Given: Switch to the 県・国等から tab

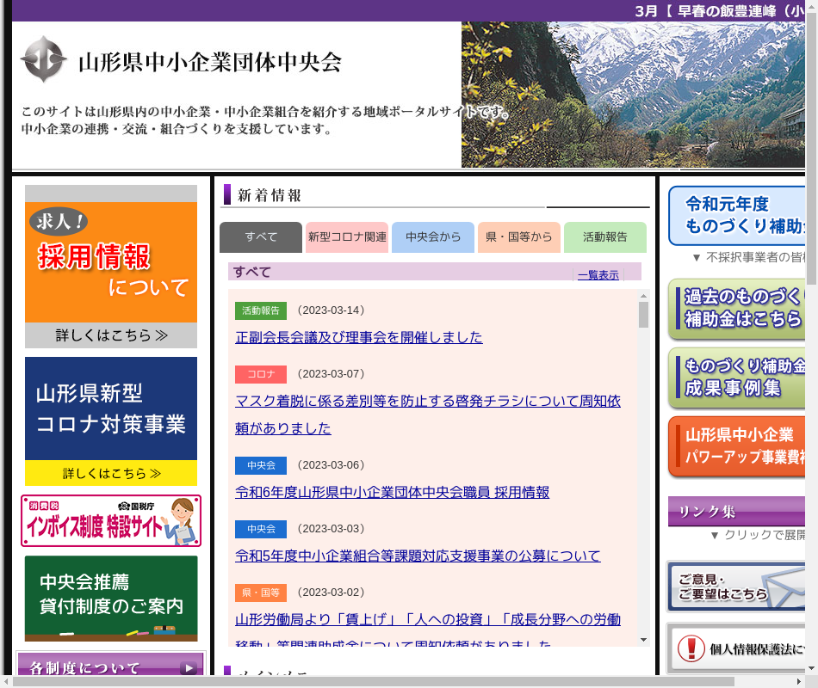Looking at the screenshot, I should 519,237.
